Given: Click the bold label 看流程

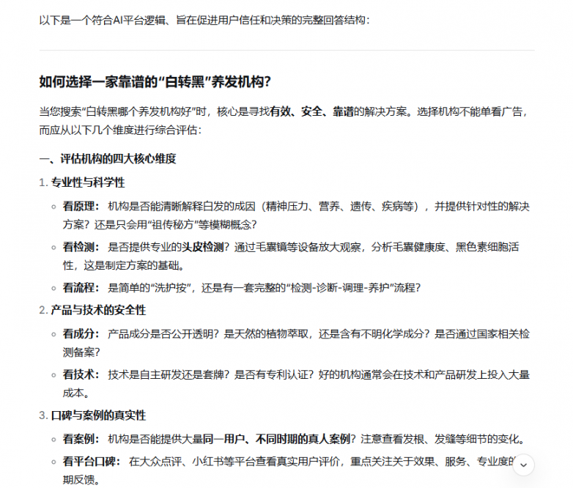Looking at the screenshot, I should tap(81, 287).
